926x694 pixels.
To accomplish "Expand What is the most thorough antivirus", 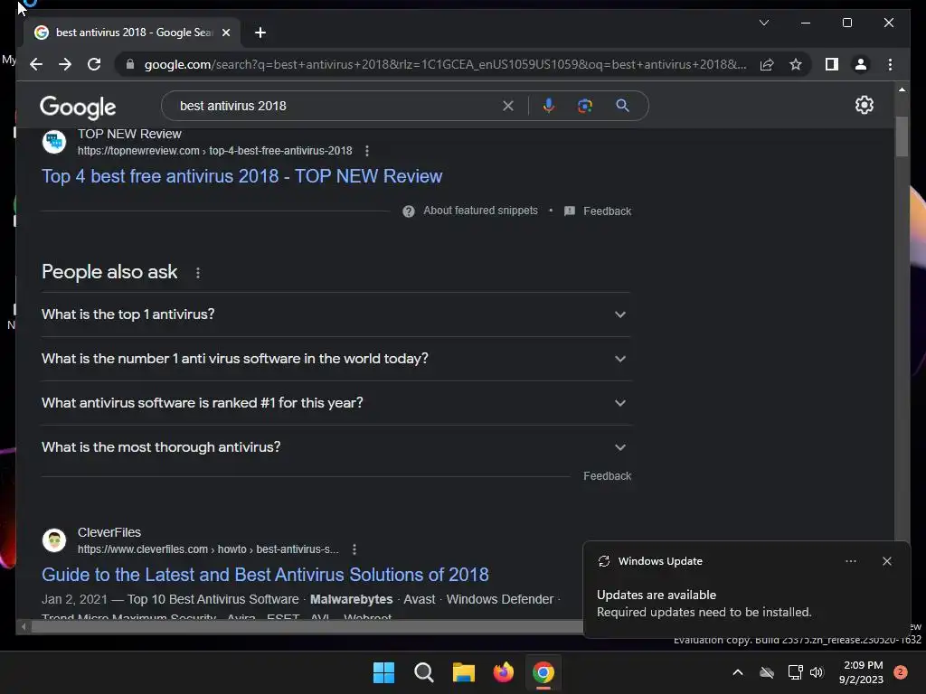I will (x=335, y=447).
